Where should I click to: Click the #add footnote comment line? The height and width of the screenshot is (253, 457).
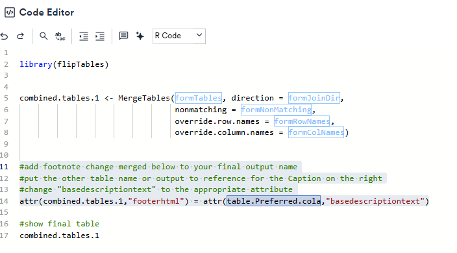coord(158,167)
